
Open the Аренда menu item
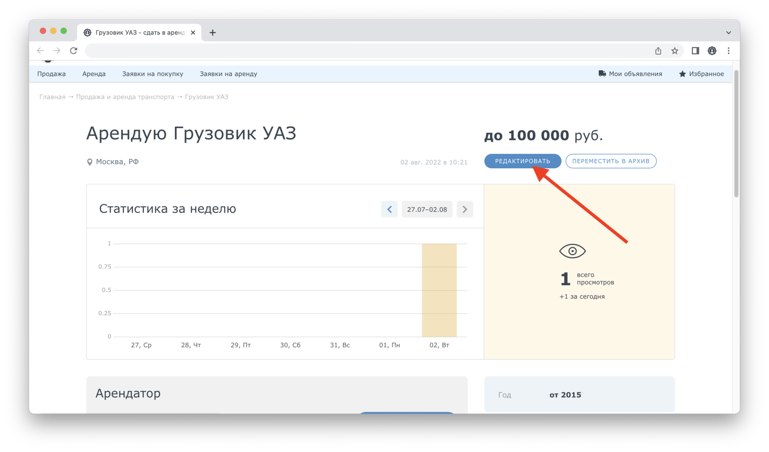pos(94,74)
